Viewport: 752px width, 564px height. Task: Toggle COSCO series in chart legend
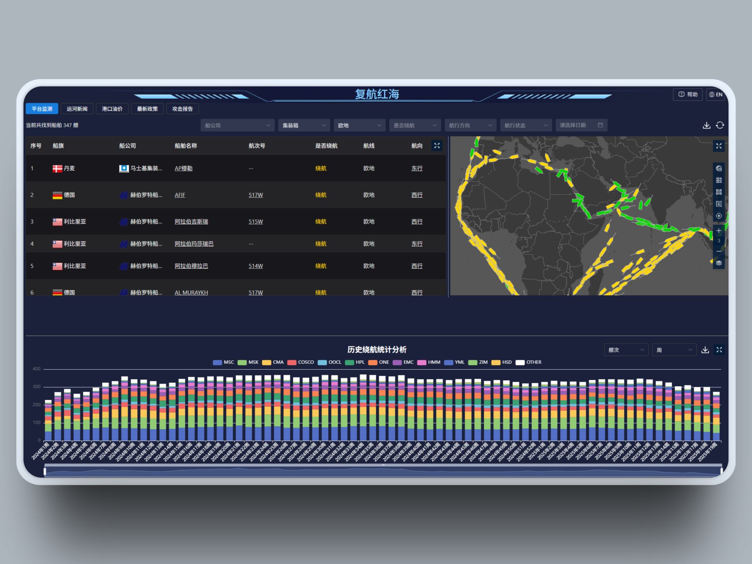(301, 362)
